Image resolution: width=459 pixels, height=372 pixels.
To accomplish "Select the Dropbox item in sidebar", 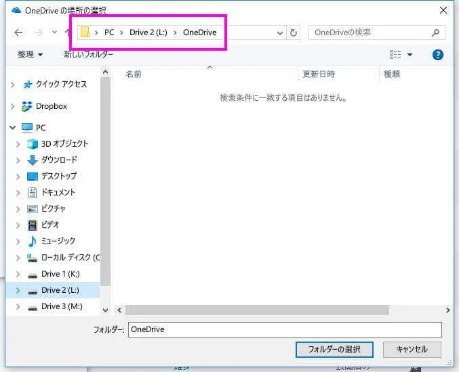I will (52, 106).
